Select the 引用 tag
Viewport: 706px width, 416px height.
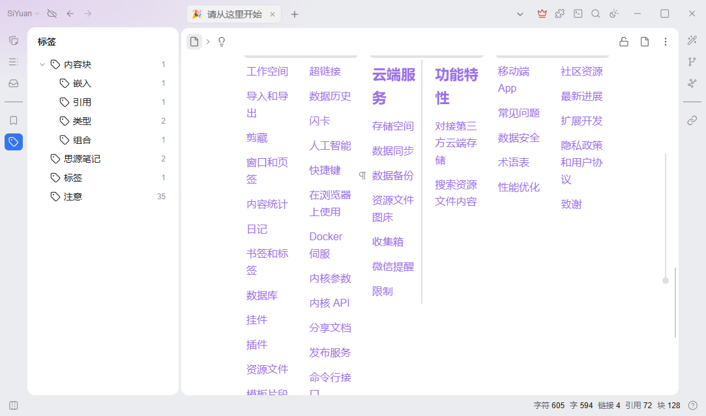103,102
